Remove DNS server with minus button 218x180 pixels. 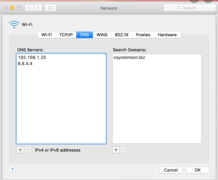pos(28,150)
